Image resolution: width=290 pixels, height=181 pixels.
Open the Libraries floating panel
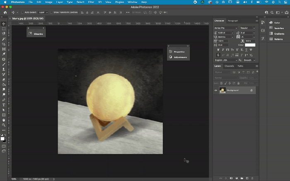tap(36, 34)
